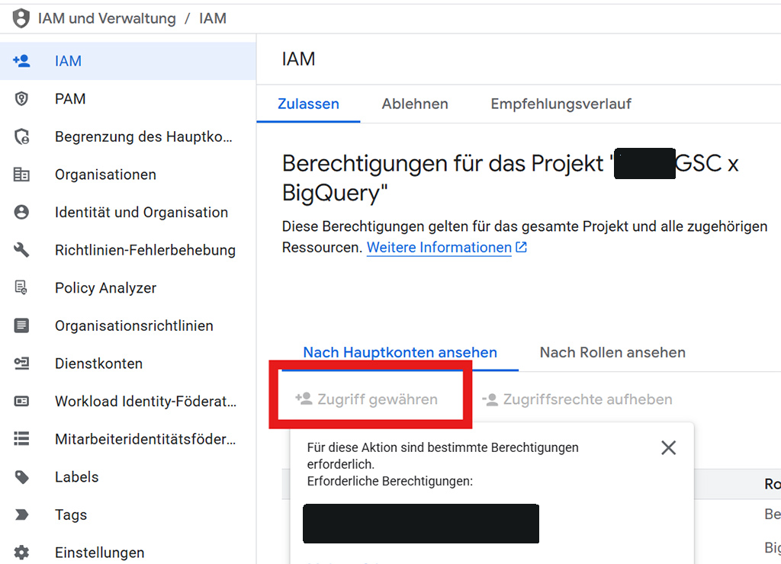Click the IAM page heading

298,59
